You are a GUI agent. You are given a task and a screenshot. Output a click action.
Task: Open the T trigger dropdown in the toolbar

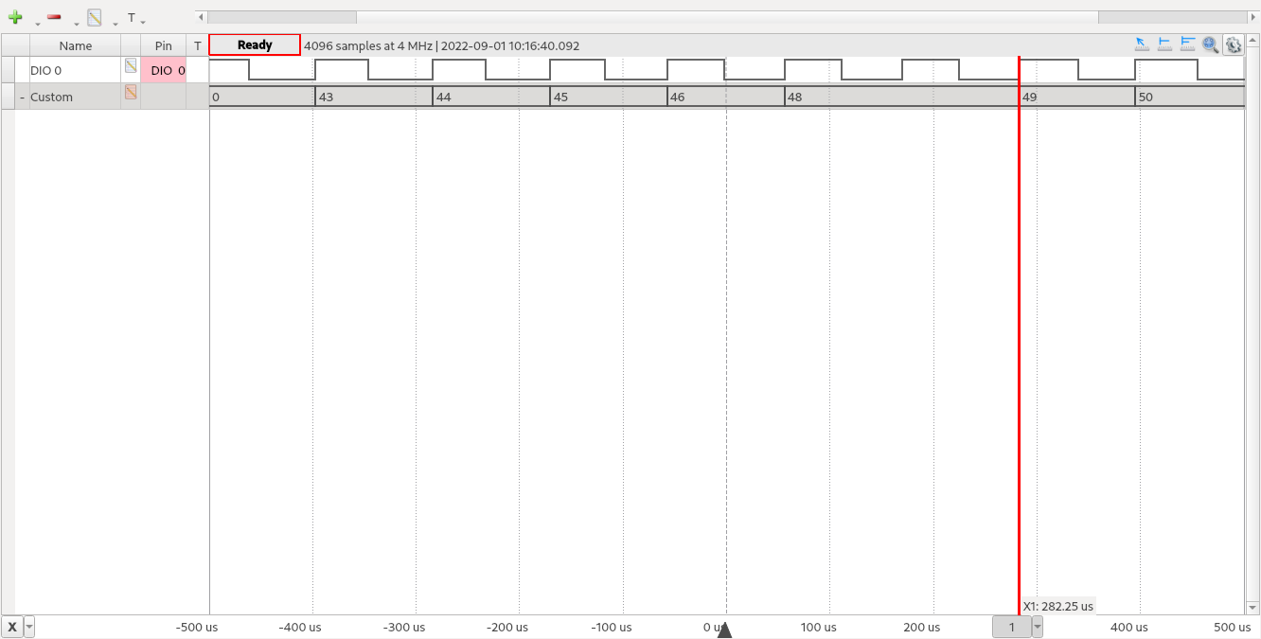coord(135,19)
